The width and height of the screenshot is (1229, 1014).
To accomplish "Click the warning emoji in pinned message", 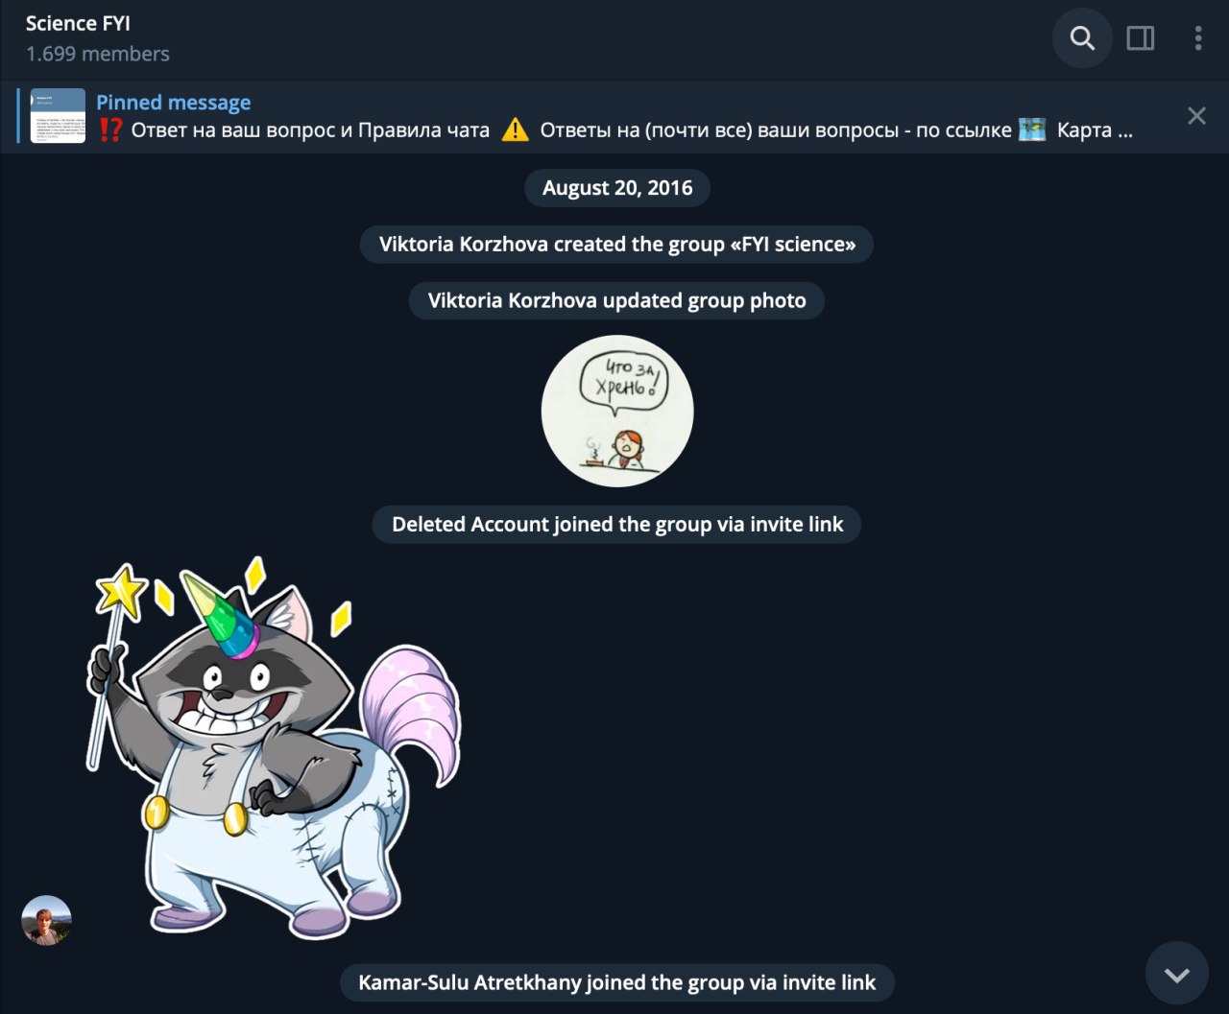I will coord(516,130).
